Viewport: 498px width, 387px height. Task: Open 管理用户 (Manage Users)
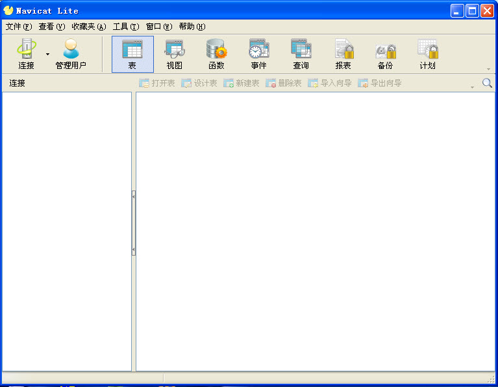(x=71, y=54)
